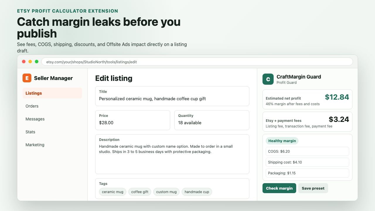Click the CraftMargin Guard title text
This screenshot has width=375, height=211.
coord(299,77)
